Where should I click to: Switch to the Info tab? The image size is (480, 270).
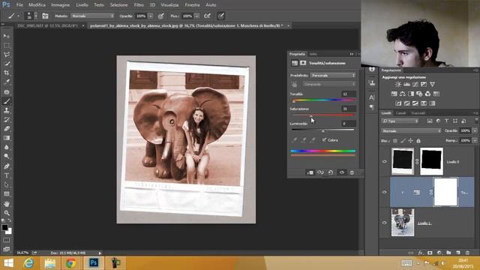(313, 54)
